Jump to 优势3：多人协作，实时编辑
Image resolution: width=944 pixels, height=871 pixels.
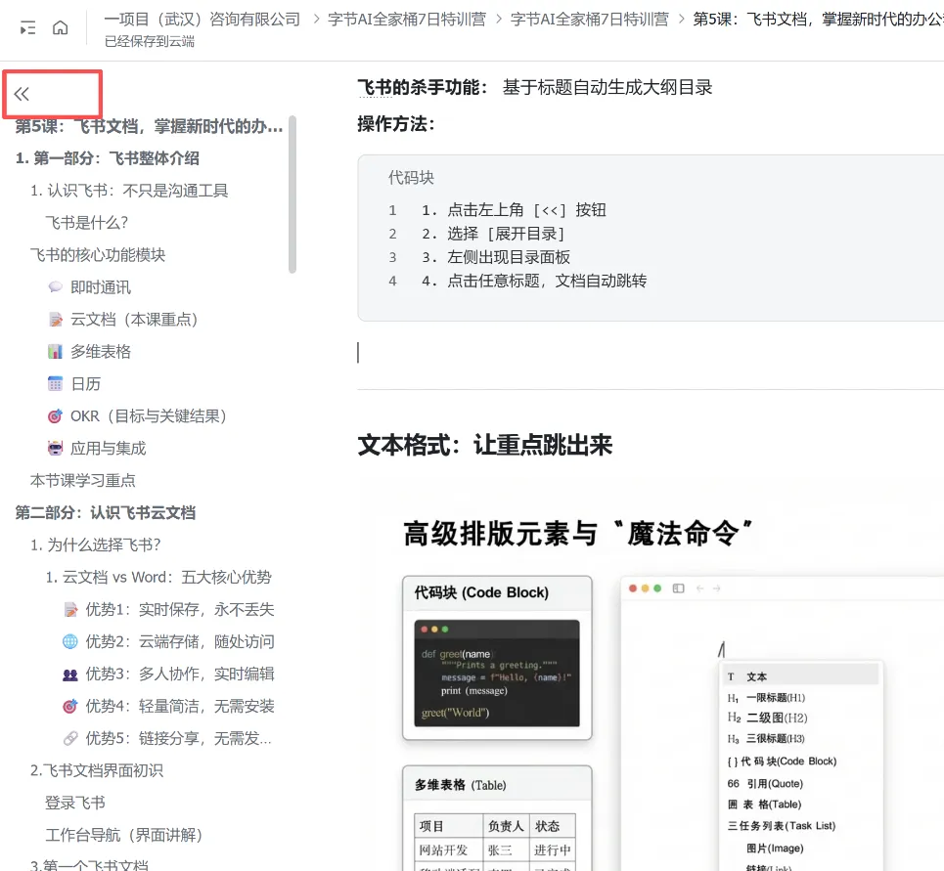pos(180,674)
